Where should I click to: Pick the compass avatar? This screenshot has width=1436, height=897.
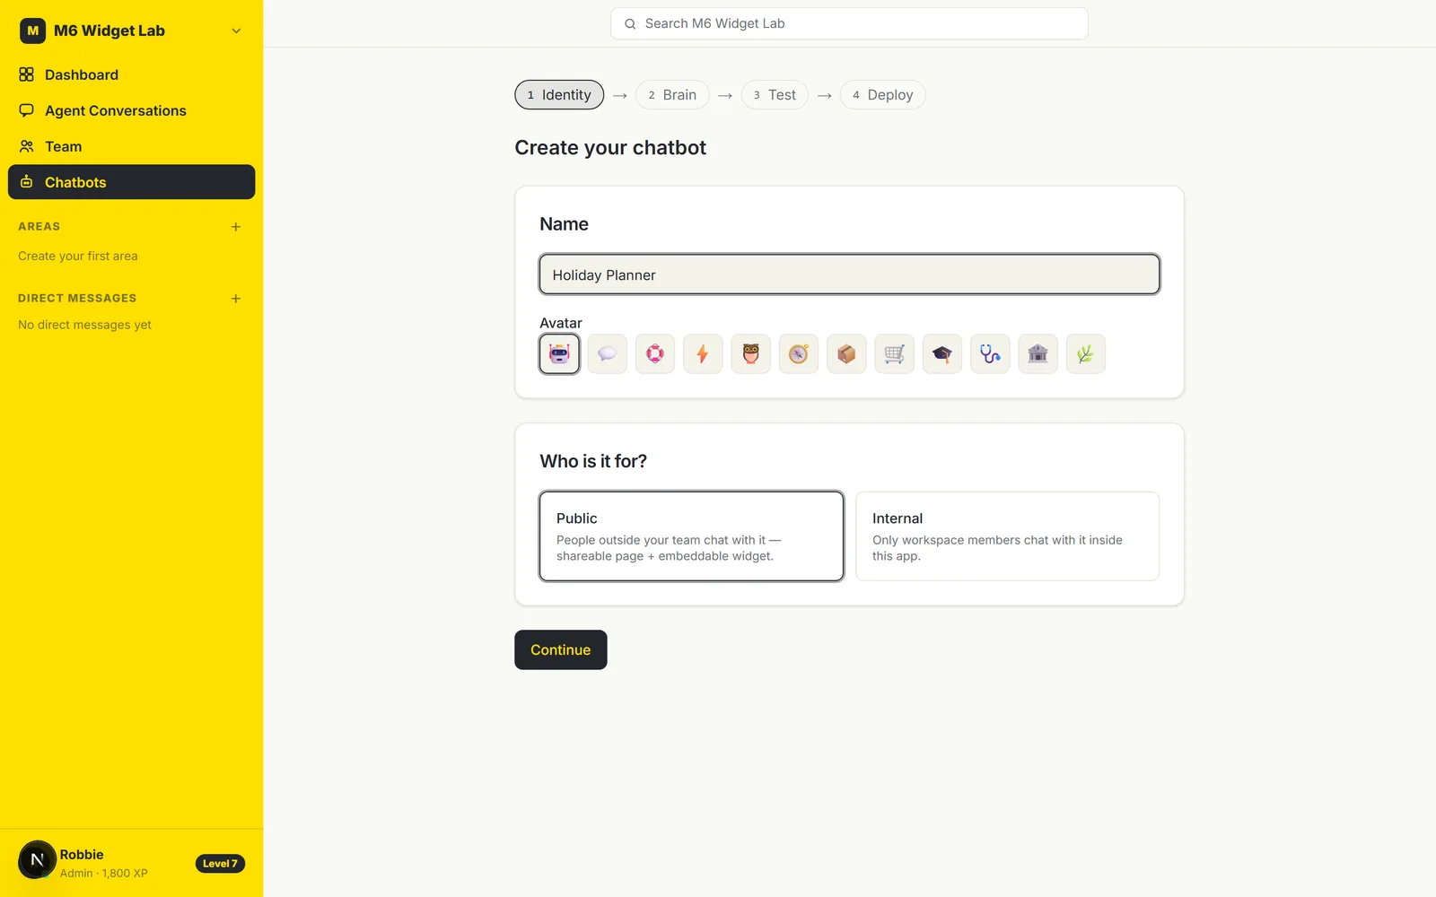[799, 353]
